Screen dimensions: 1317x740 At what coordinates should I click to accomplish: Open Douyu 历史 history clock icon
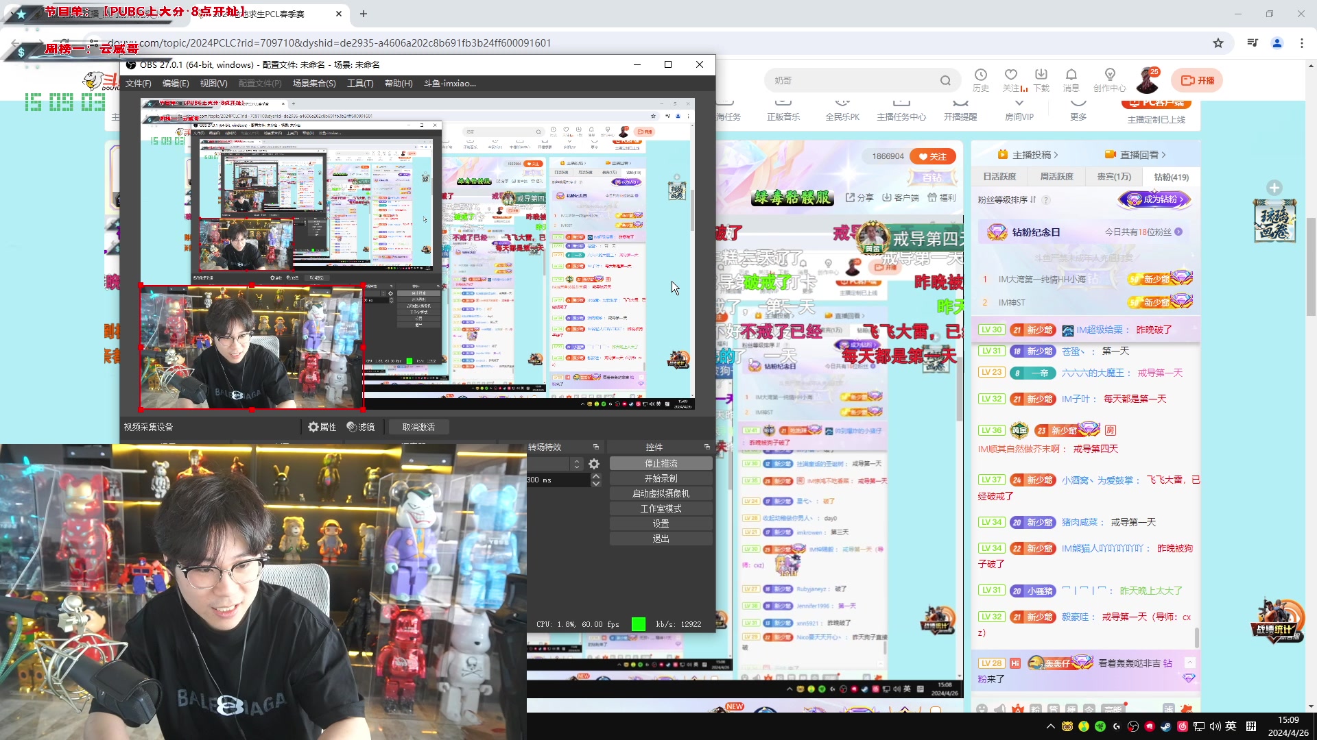(x=981, y=75)
